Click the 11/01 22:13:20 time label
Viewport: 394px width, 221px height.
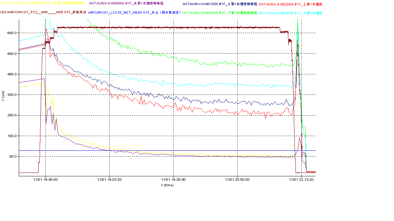point(301,179)
